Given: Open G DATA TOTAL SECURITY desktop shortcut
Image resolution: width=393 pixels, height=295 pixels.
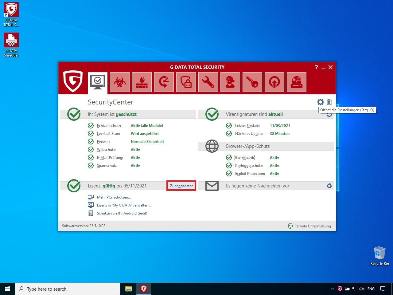Looking at the screenshot, I should point(11,14).
